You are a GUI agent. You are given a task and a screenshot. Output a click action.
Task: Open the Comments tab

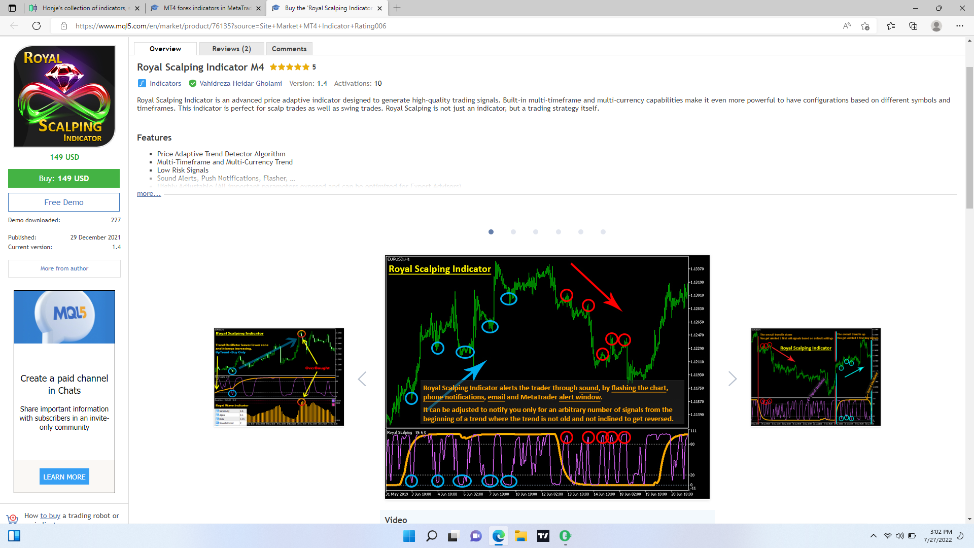pyautogui.click(x=289, y=49)
